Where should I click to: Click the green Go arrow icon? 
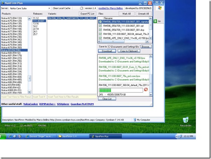(155, 21)
